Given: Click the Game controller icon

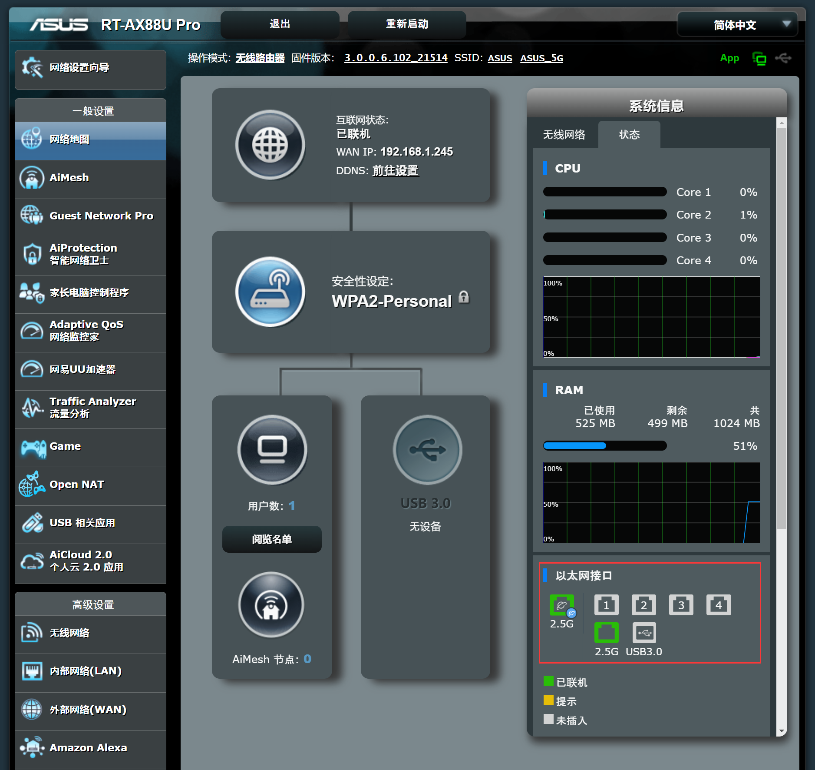Looking at the screenshot, I should click(x=33, y=448).
